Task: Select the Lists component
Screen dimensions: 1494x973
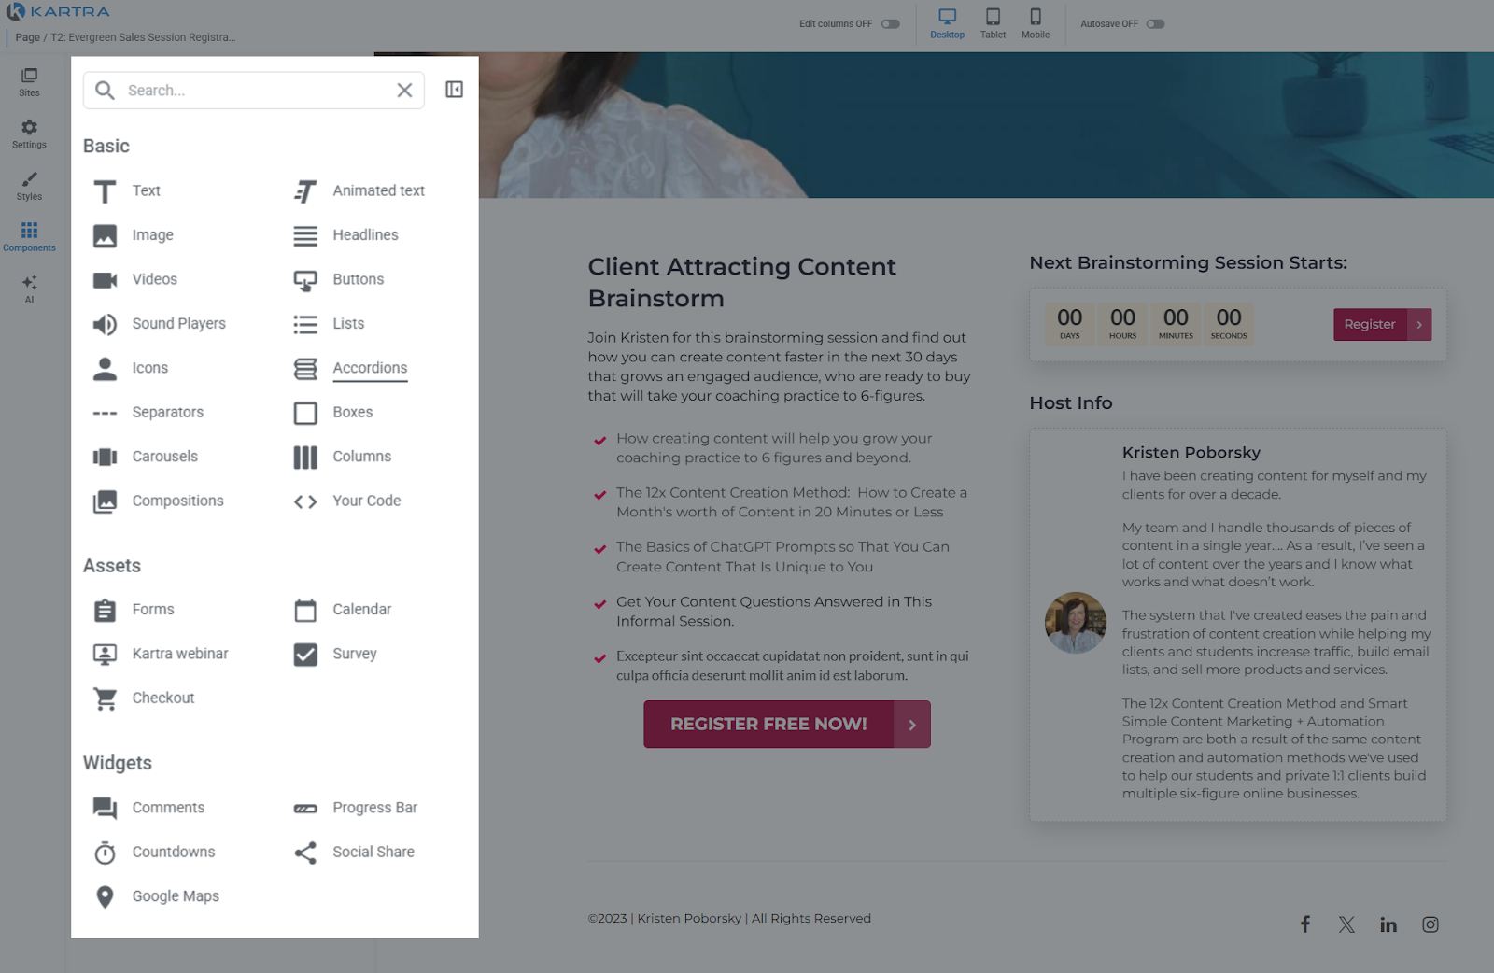Action: point(329,324)
